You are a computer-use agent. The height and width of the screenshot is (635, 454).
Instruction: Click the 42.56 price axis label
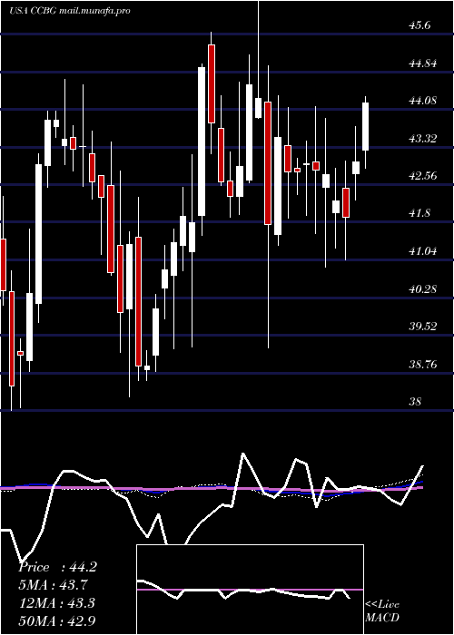(x=424, y=176)
